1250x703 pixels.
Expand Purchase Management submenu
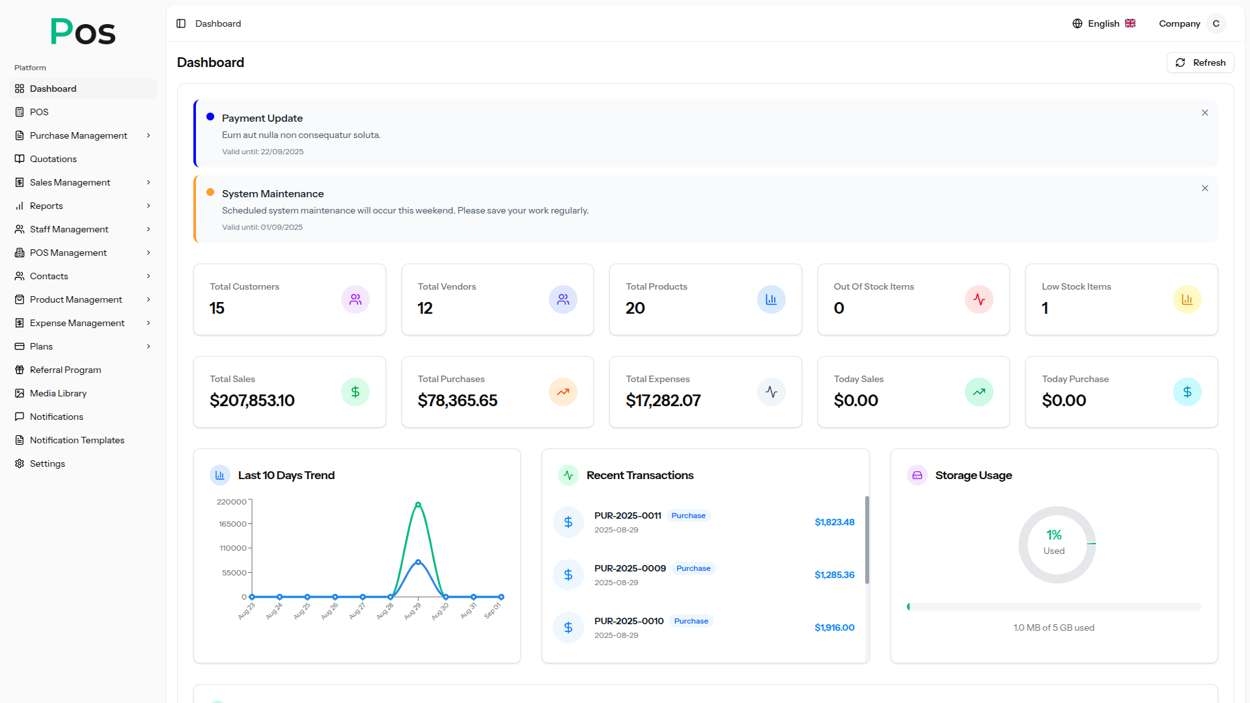[148, 135]
